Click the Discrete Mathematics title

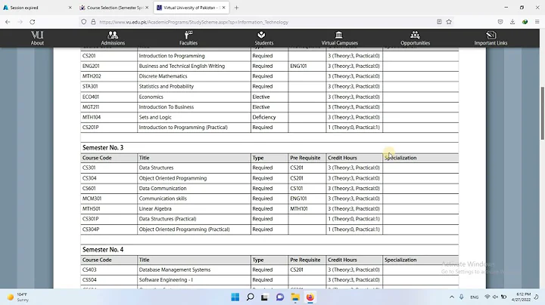click(x=163, y=76)
